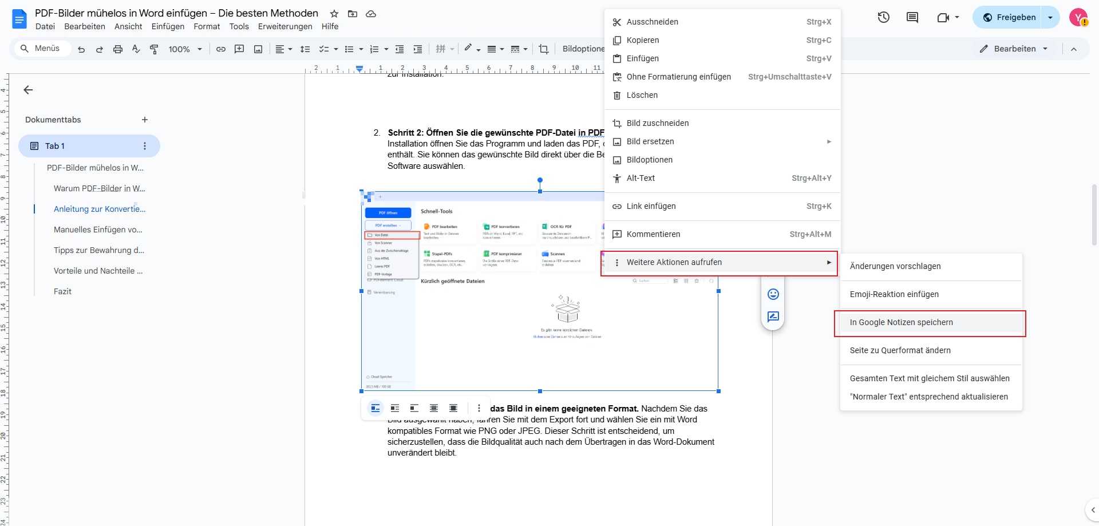This screenshot has width=1099, height=526.
Task: Open the border weight dropdown
Action: 496,49
